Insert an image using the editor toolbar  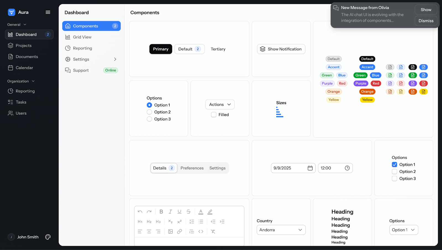click(x=170, y=232)
